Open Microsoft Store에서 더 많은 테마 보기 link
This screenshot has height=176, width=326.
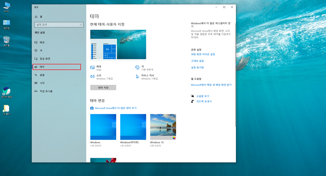113,108
